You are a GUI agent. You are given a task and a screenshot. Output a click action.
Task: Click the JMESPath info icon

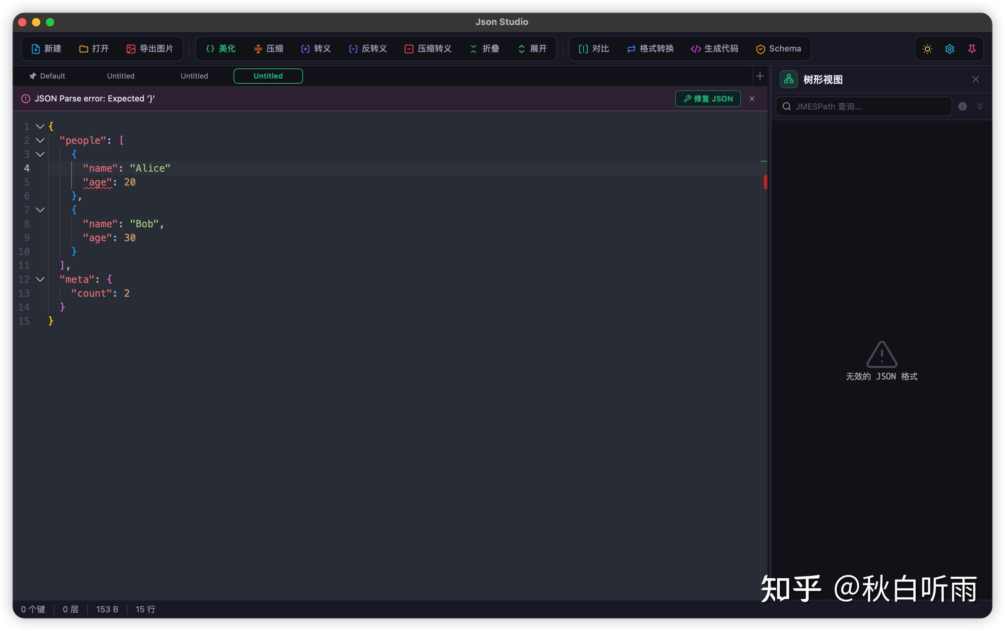pyautogui.click(x=962, y=106)
